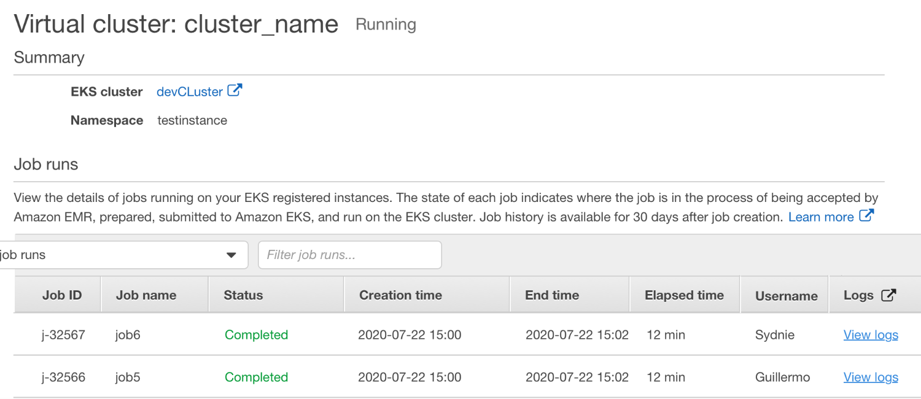The height and width of the screenshot is (399, 921).
Task: Sort table by Status column header
Action: [x=243, y=295]
